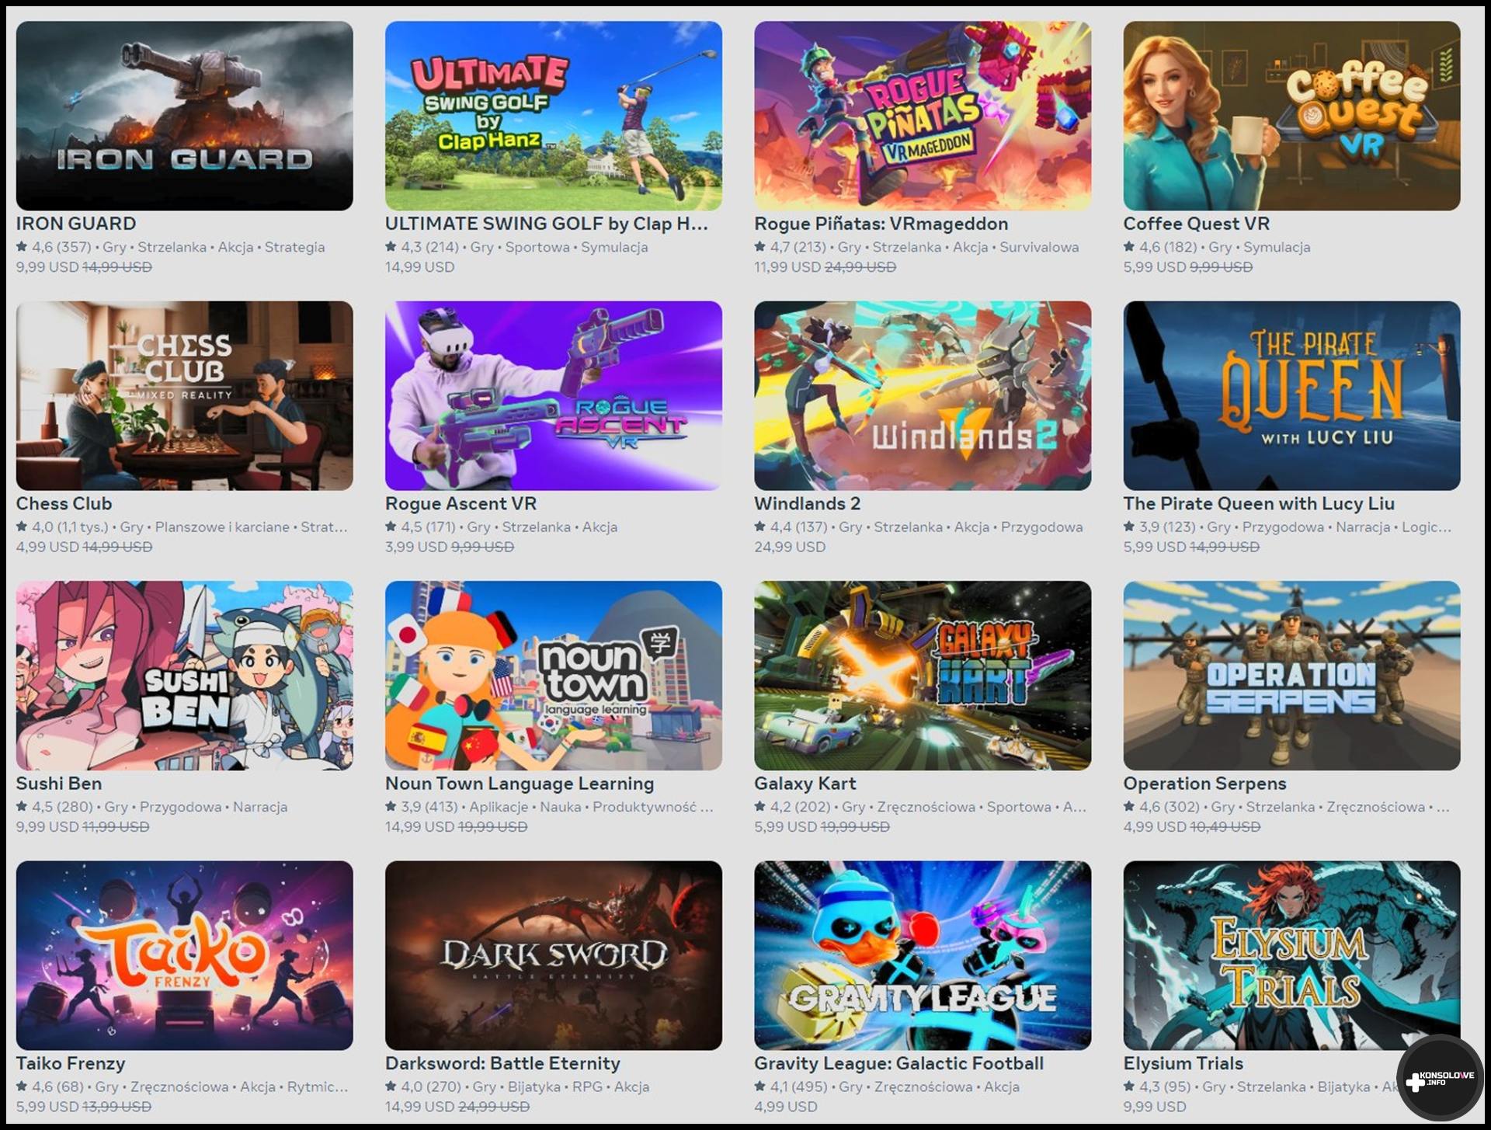Select the Sushi Ben game image

click(184, 676)
